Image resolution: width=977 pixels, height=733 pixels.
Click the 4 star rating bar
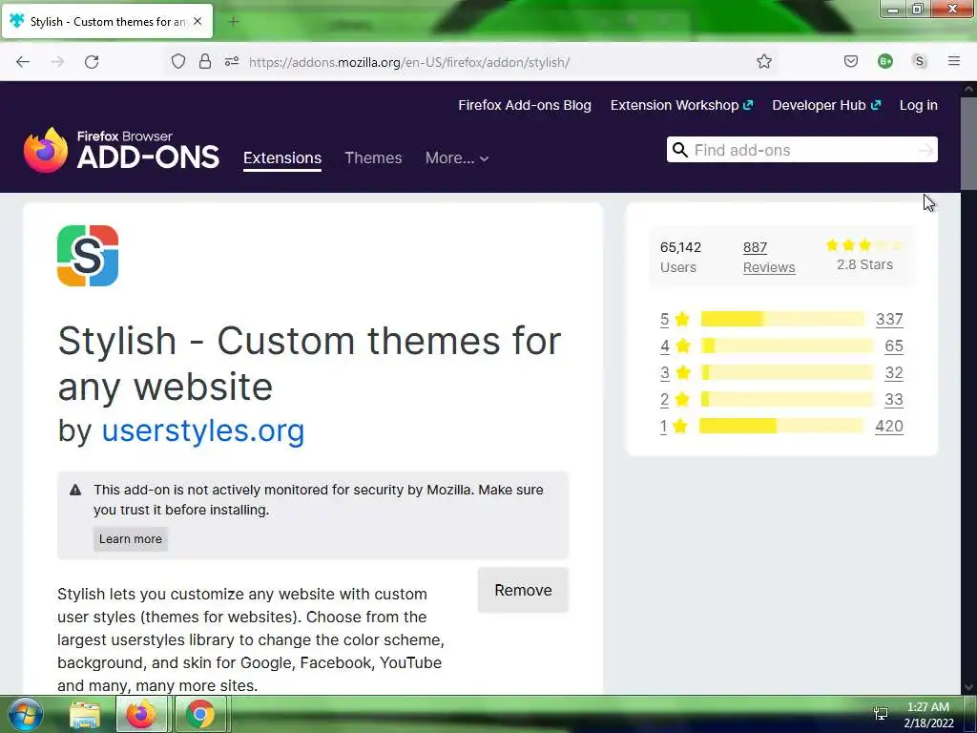(787, 346)
